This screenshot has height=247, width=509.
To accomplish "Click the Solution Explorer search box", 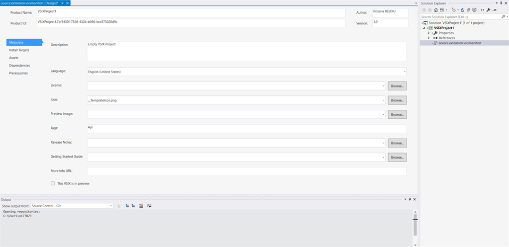I will pyautogui.click(x=460, y=16).
